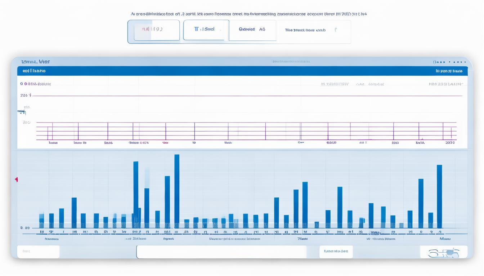Open the fourth top tab with long label
484x276 pixels.
tap(305, 30)
